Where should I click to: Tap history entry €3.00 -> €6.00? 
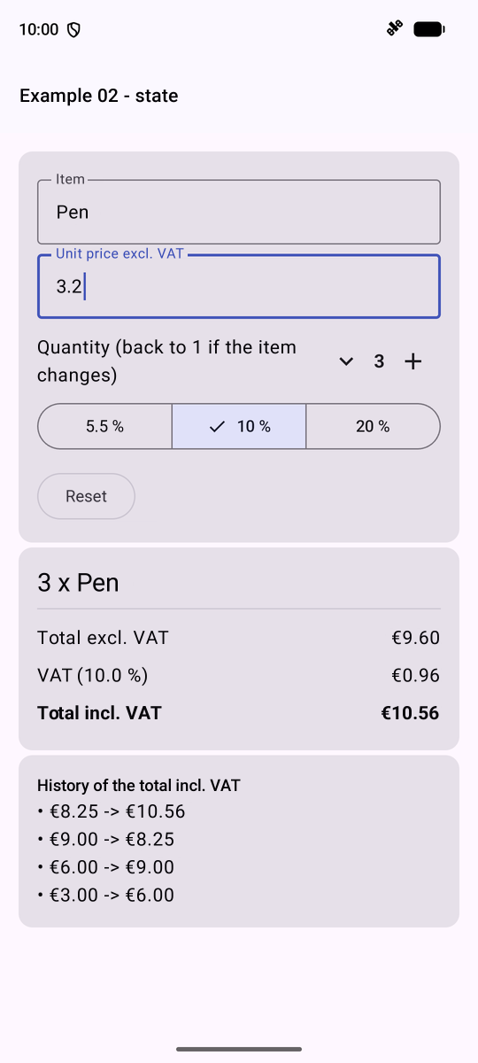point(106,896)
